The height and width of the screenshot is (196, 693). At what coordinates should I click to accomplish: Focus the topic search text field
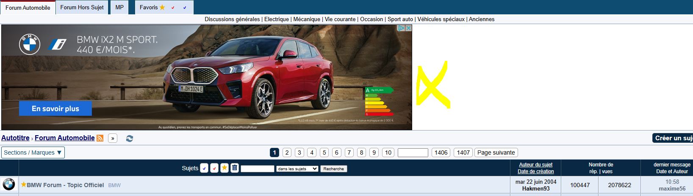(x=258, y=169)
